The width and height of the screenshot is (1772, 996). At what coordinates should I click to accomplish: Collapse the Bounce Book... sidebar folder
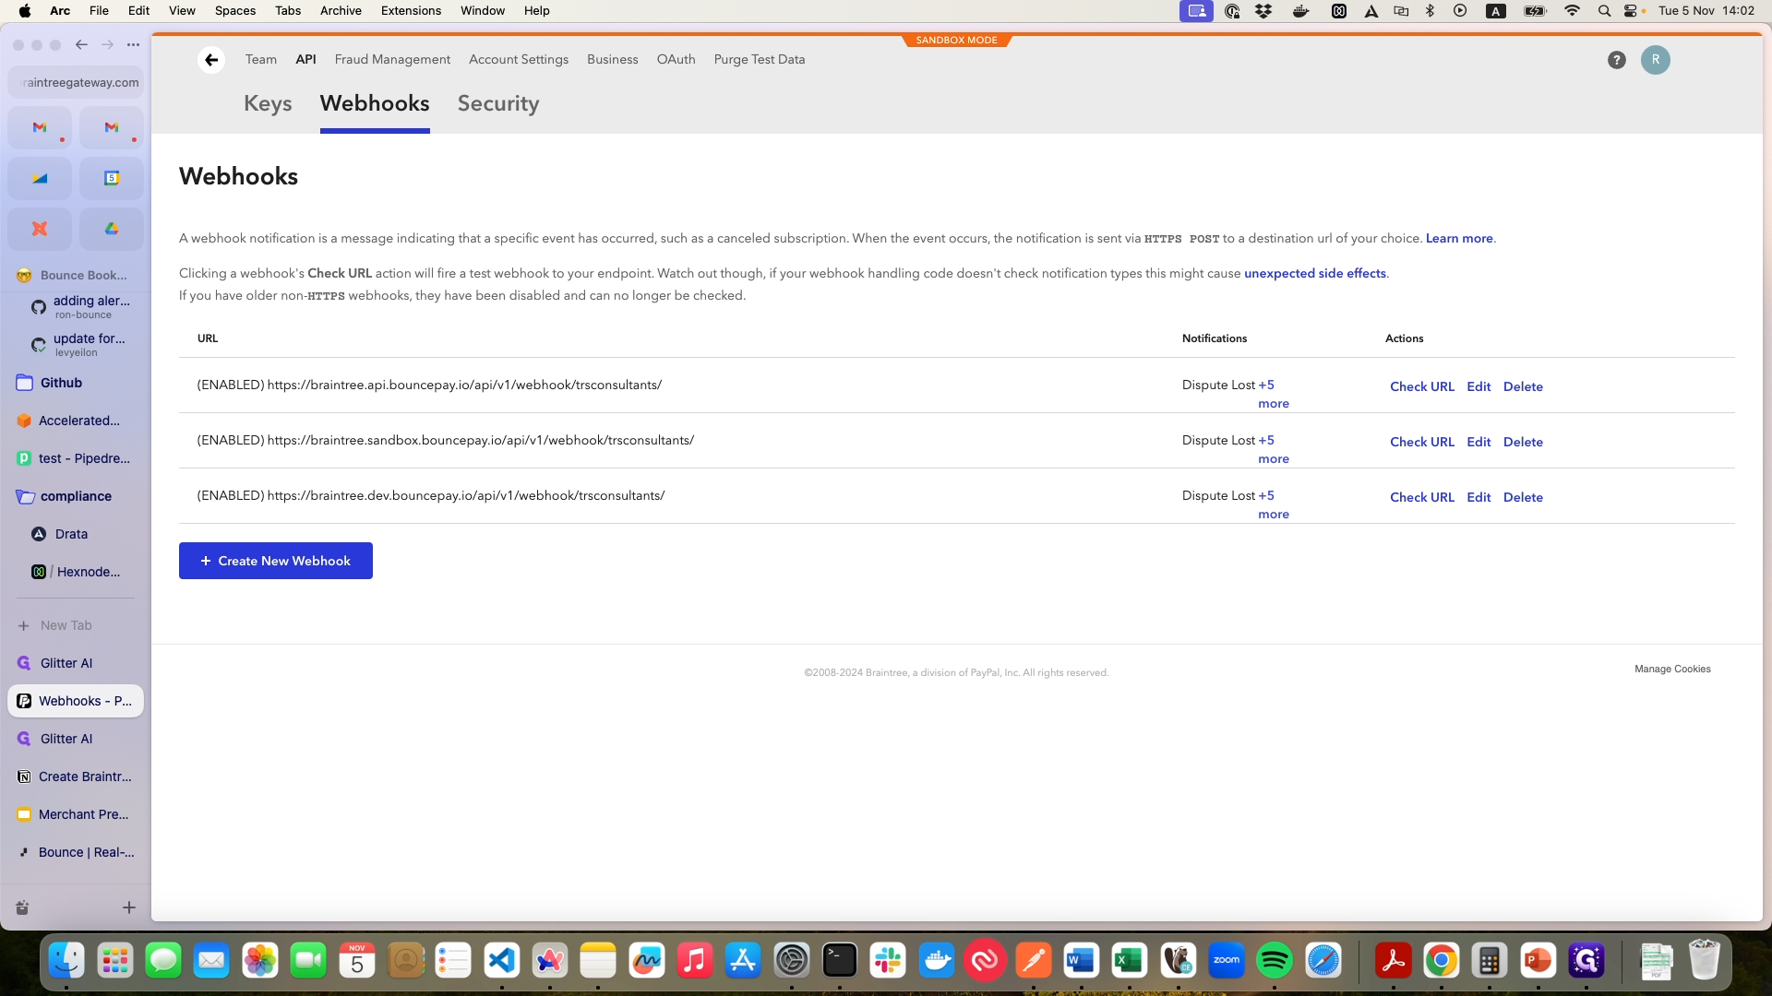click(x=76, y=275)
